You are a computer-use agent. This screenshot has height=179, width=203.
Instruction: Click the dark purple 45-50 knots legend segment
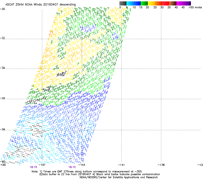tap(187, 3)
